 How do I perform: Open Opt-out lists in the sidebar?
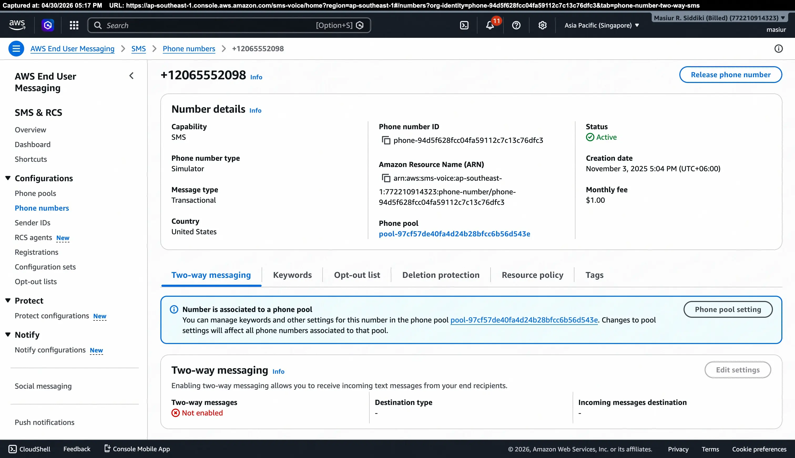(x=36, y=282)
